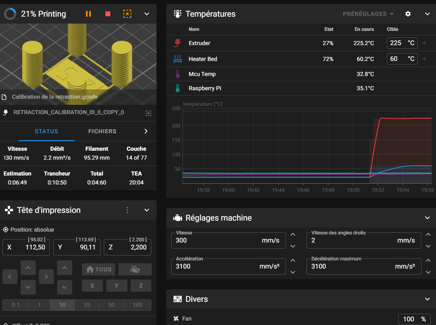Open the exclude object icon beside stop
Viewport: 436px width, 325px height.
pyautogui.click(x=127, y=14)
